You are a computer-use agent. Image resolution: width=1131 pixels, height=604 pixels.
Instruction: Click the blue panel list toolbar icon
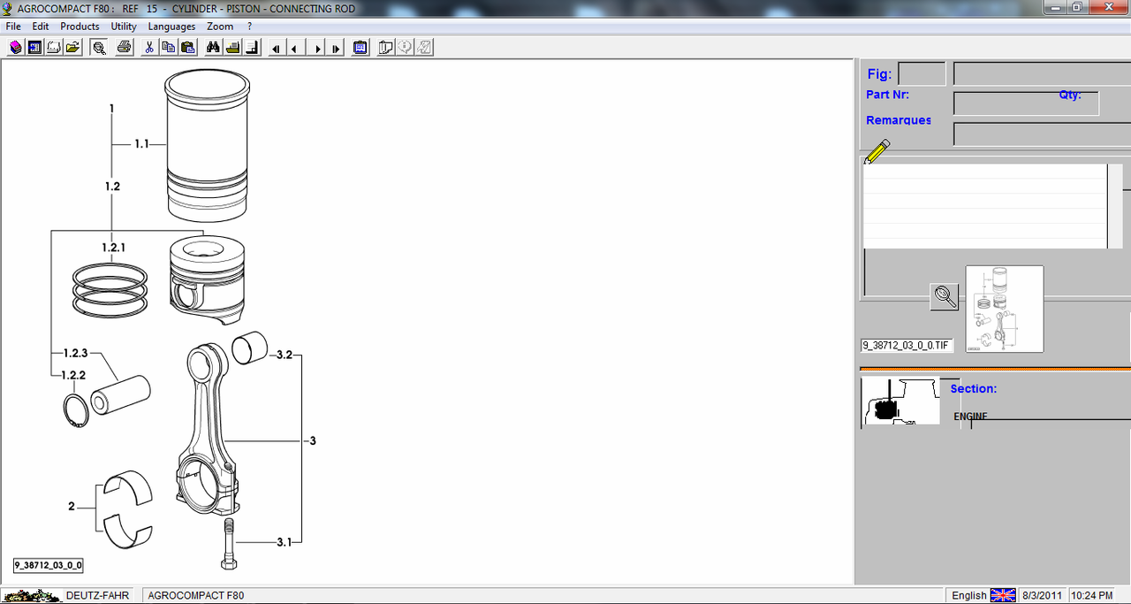[x=35, y=48]
